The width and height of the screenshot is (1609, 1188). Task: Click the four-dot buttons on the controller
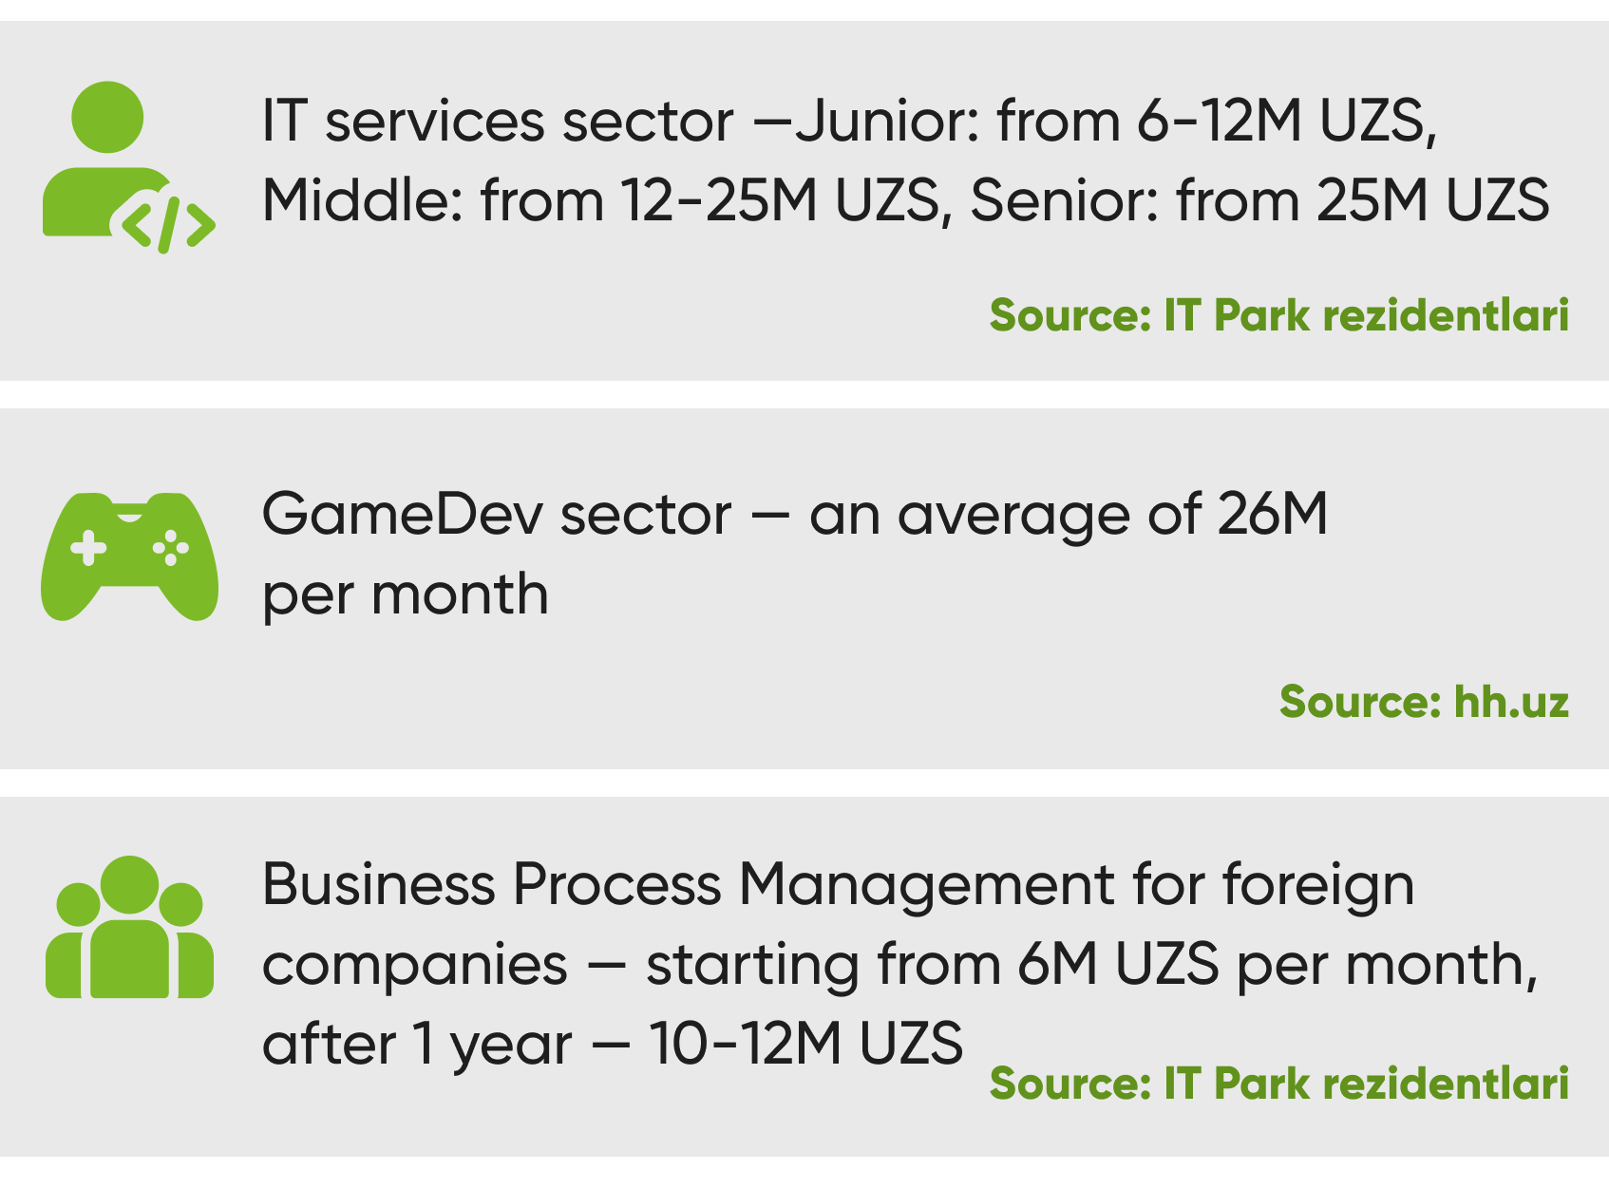coord(171,548)
